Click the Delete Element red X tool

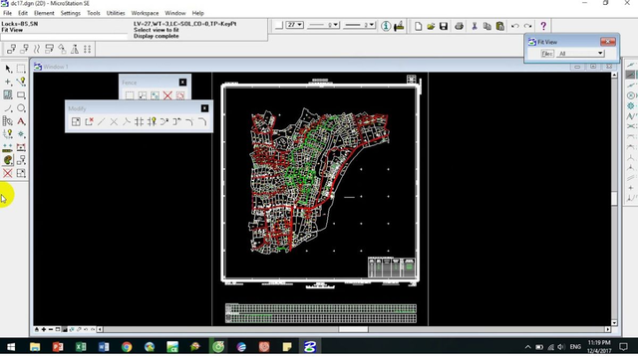(8, 173)
